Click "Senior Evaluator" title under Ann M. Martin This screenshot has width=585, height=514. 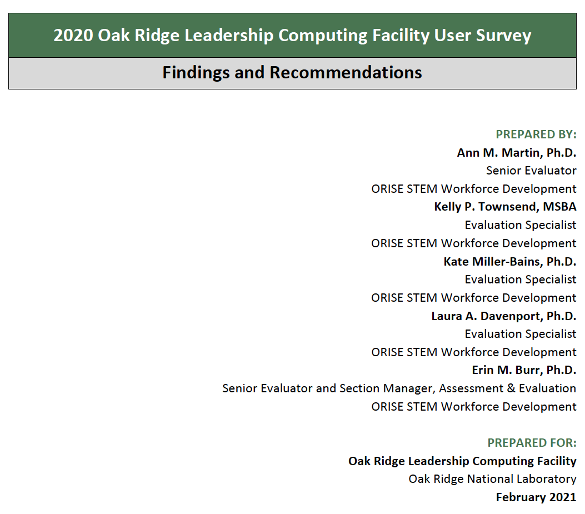[x=531, y=171]
